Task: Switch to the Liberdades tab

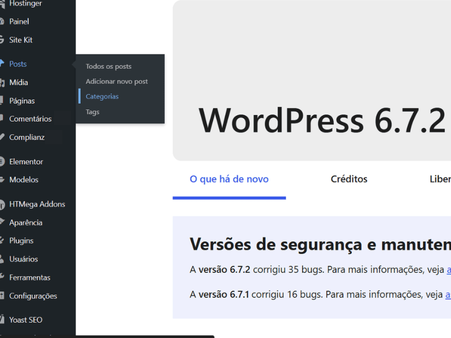Action: coord(440,179)
